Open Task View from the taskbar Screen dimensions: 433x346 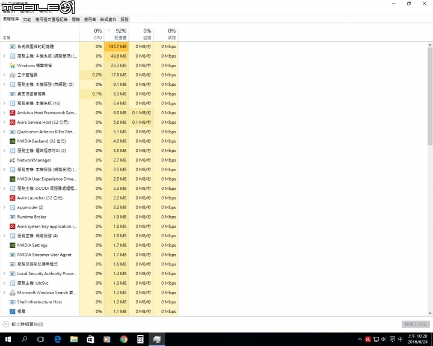[x=41, y=339]
